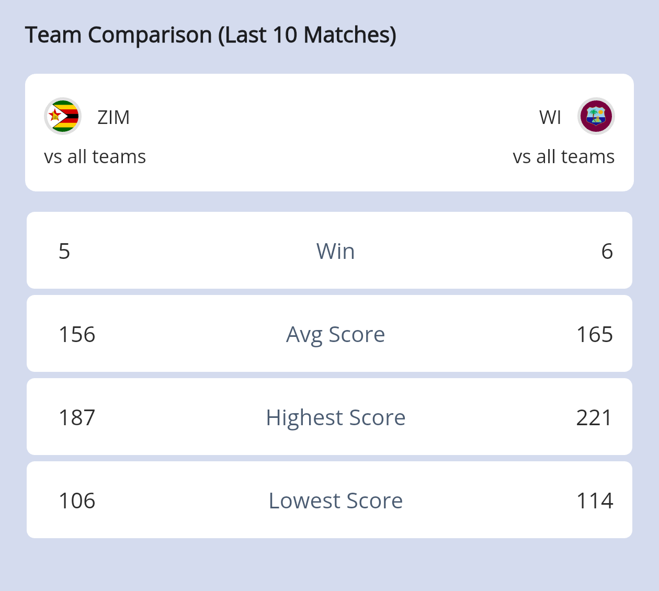The image size is (659, 591).
Task: Select ZIM's lowest score 106
Action: (77, 501)
